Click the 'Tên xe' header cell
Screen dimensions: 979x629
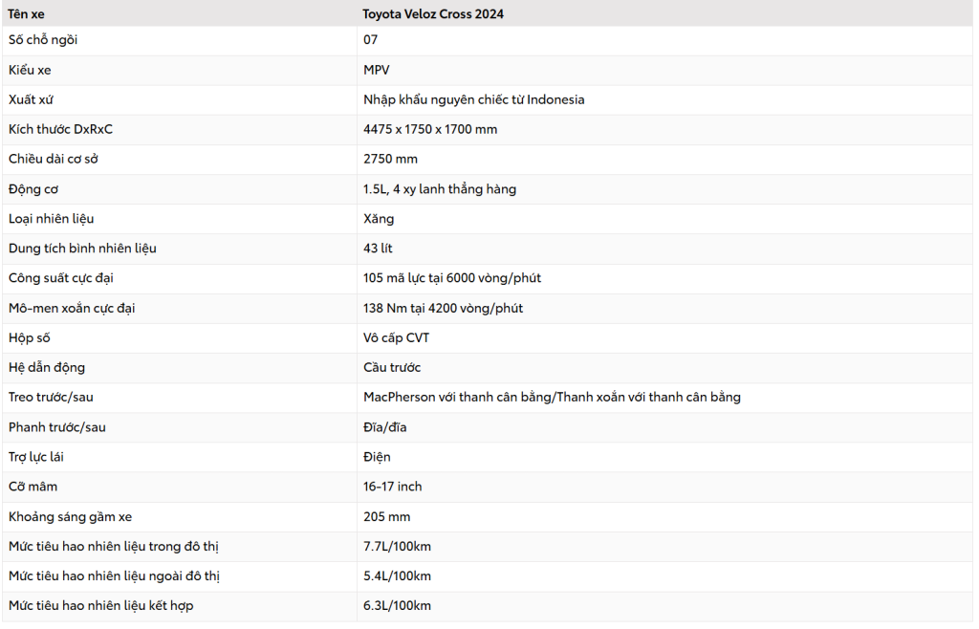pos(27,14)
